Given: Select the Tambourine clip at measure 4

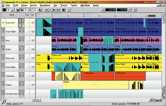Looking at the screenshot, I should point(99,76).
